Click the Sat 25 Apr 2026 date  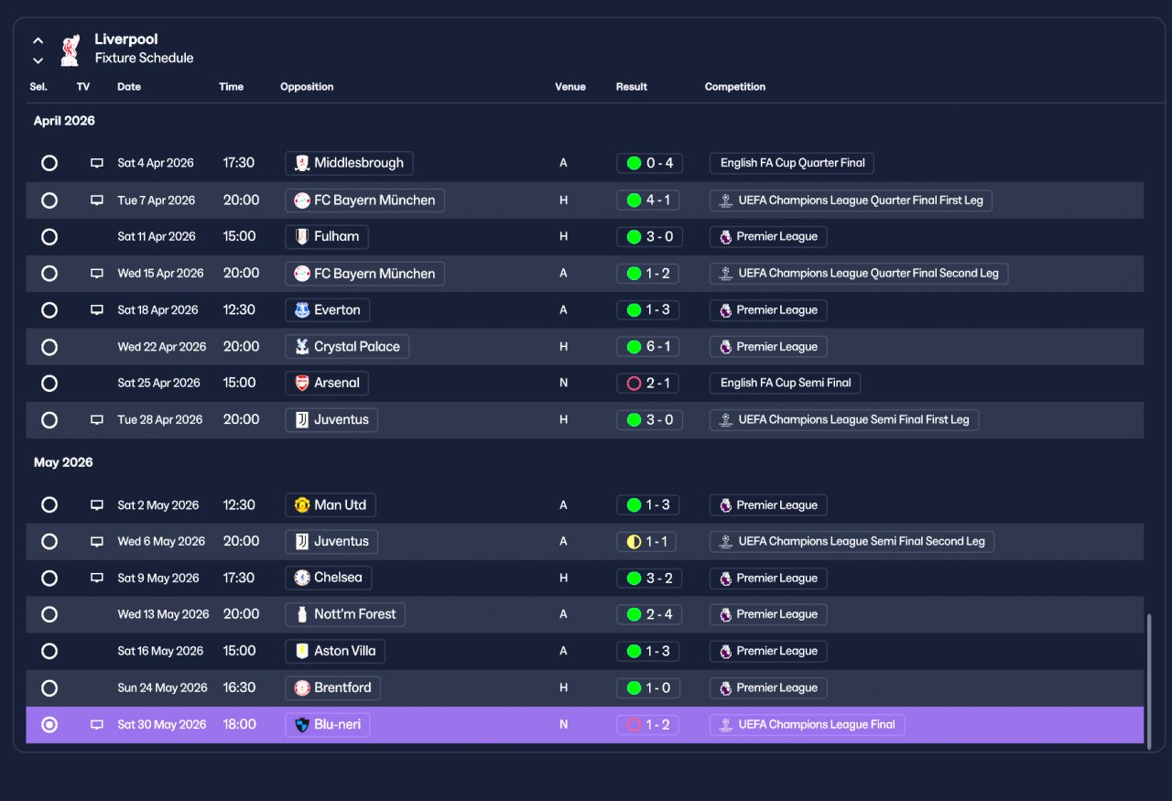click(158, 384)
